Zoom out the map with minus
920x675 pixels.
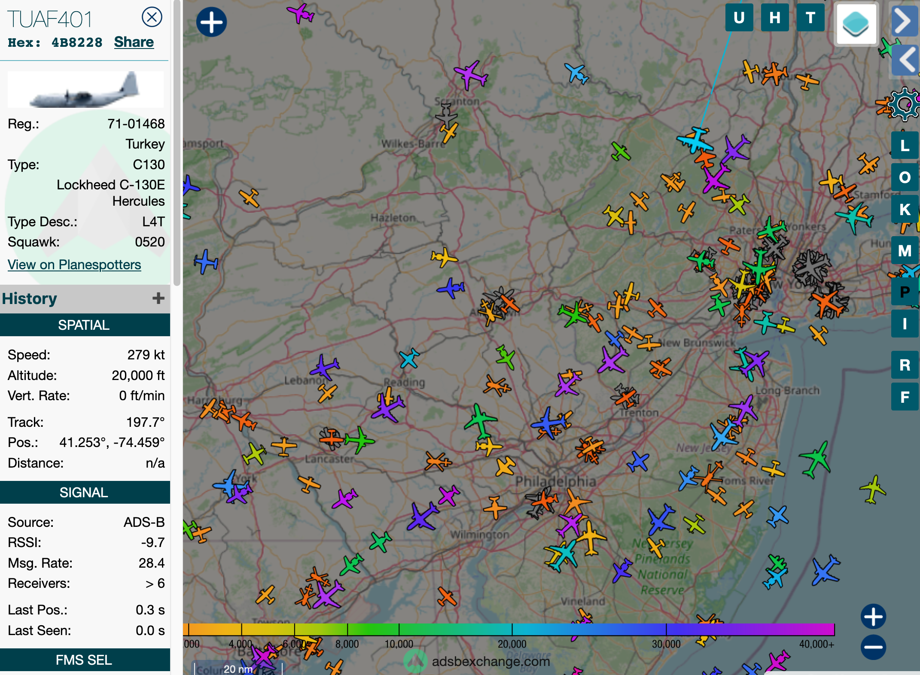click(873, 647)
